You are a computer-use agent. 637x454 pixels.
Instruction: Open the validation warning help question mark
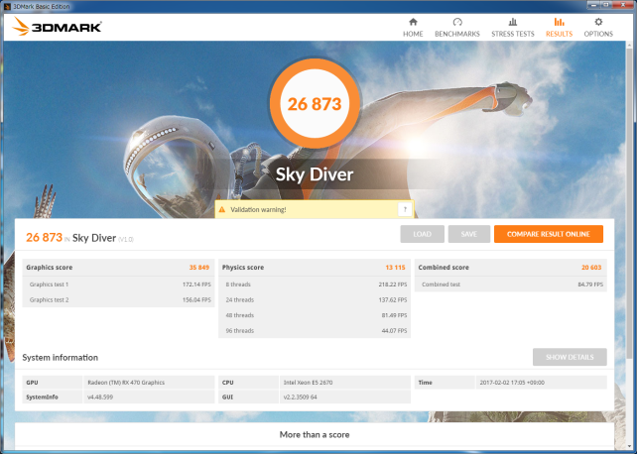[405, 210]
